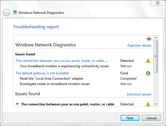Click the report scrollbar up arrow

pos(156,38)
